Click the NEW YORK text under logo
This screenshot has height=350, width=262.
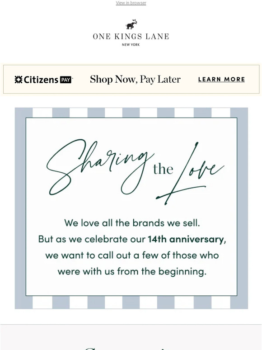(x=131, y=45)
